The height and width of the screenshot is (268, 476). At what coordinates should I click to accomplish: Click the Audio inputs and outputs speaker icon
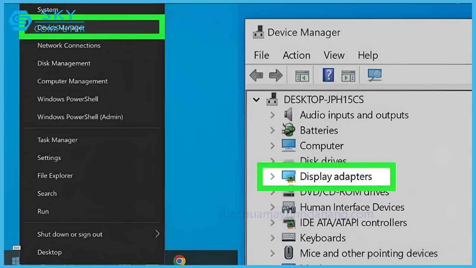289,115
